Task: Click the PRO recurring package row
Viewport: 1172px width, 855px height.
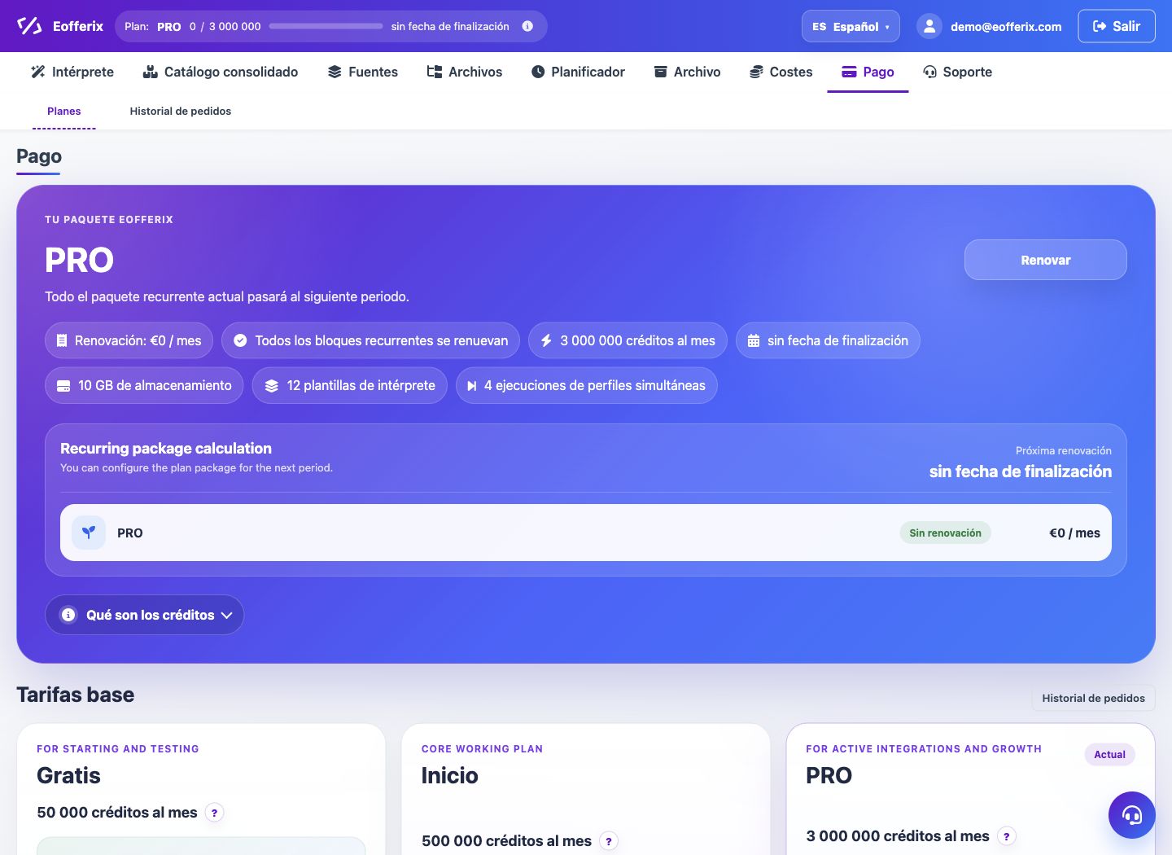Action: tap(586, 533)
